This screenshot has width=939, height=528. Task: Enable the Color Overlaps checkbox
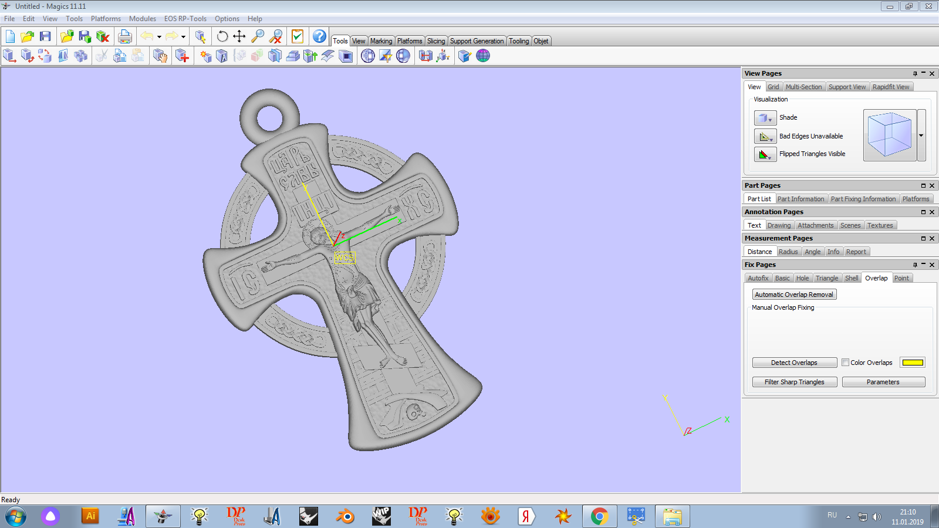pyautogui.click(x=845, y=363)
